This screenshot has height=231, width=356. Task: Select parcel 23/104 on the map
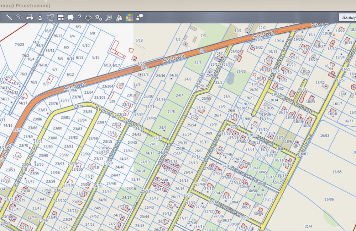click(x=108, y=86)
